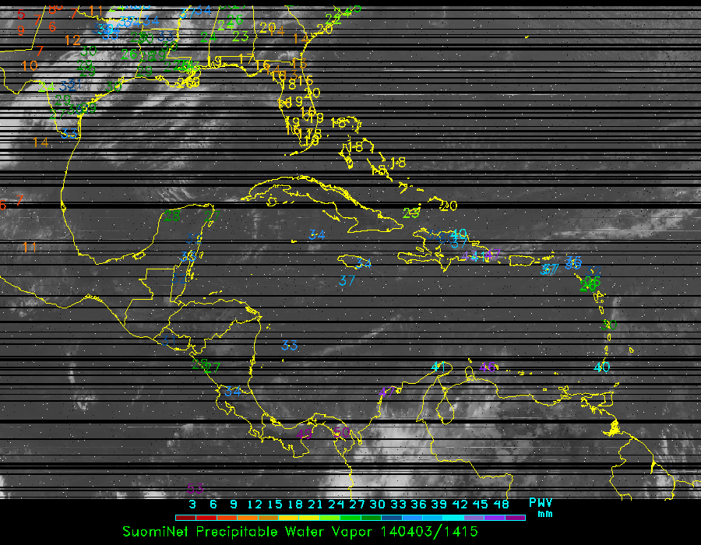Pick the yellow 20 east of the Bahamas
The image size is (701, 545).
(x=449, y=206)
